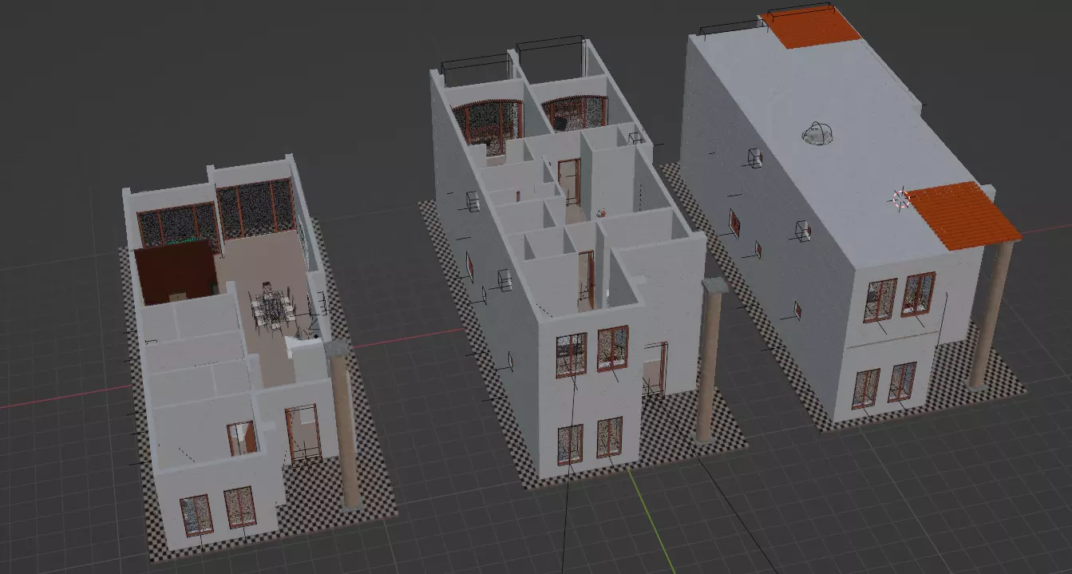Select the flat white roof of right house

point(830,144)
